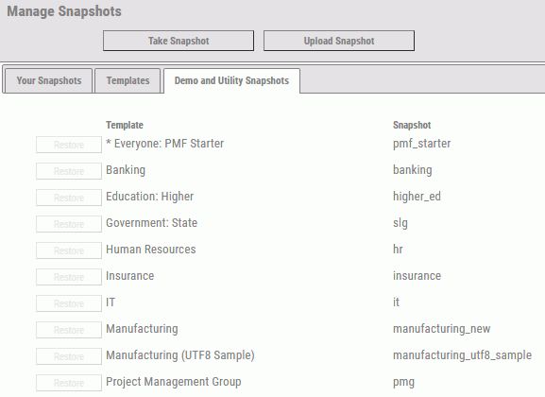Click the pmf_starter snapshot name
The image size is (545, 397).
[421, 144]
